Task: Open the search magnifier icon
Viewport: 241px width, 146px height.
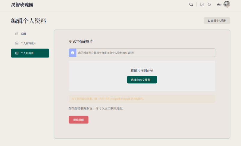Action: [x=191, y=5]
